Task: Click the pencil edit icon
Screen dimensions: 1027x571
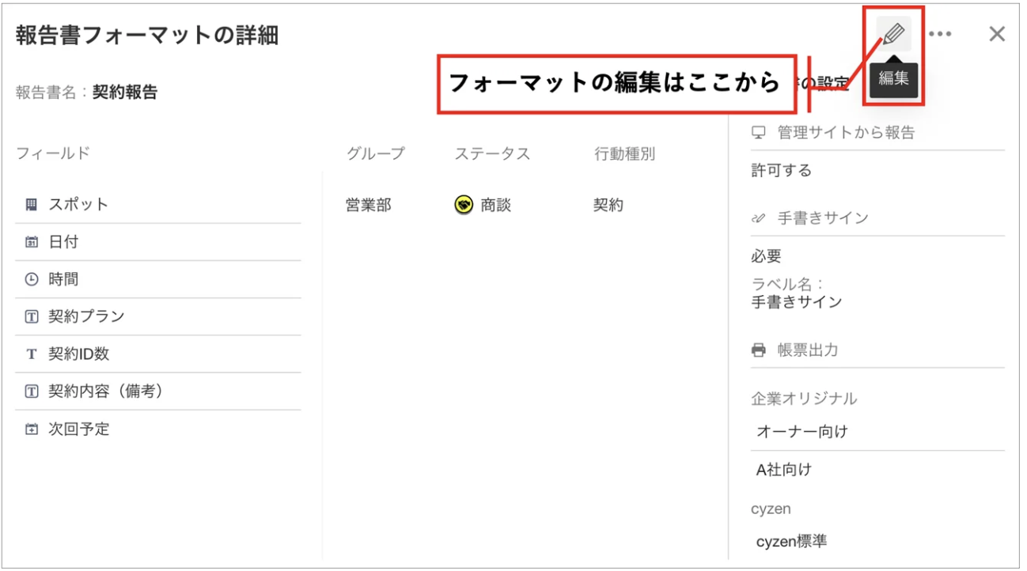Action: pyautogui.click(x=893, y=34)
